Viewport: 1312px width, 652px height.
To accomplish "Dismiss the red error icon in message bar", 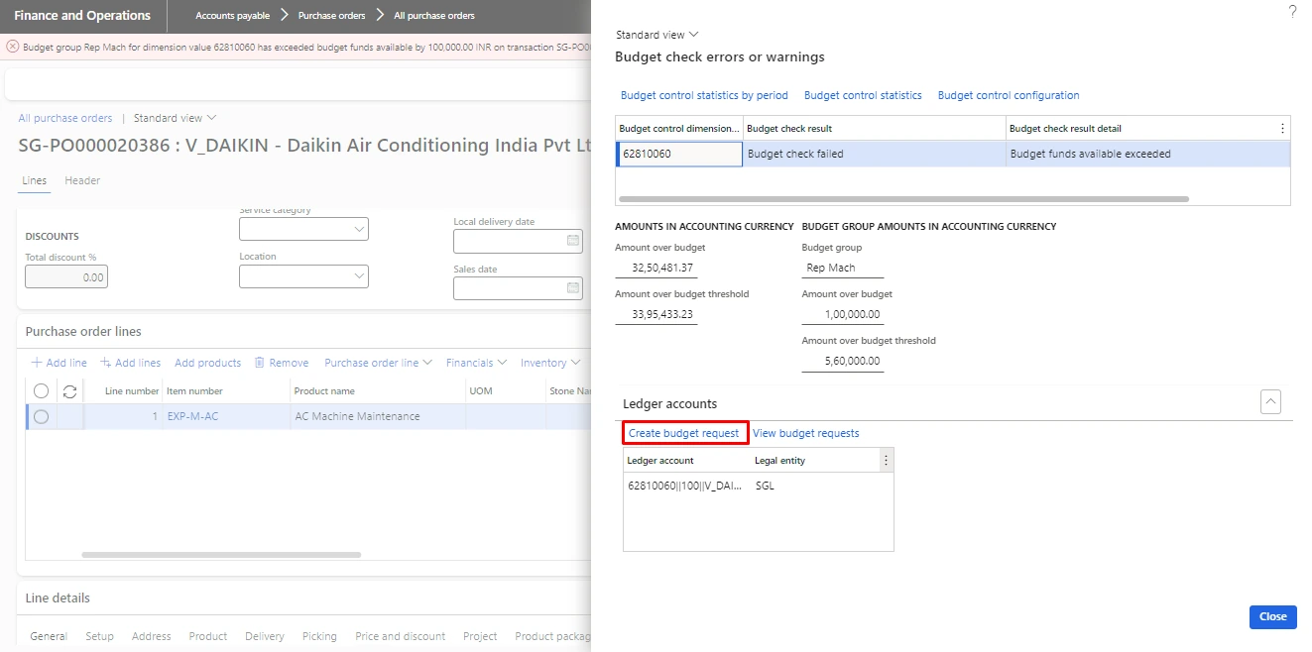I will tap(12, 47).
